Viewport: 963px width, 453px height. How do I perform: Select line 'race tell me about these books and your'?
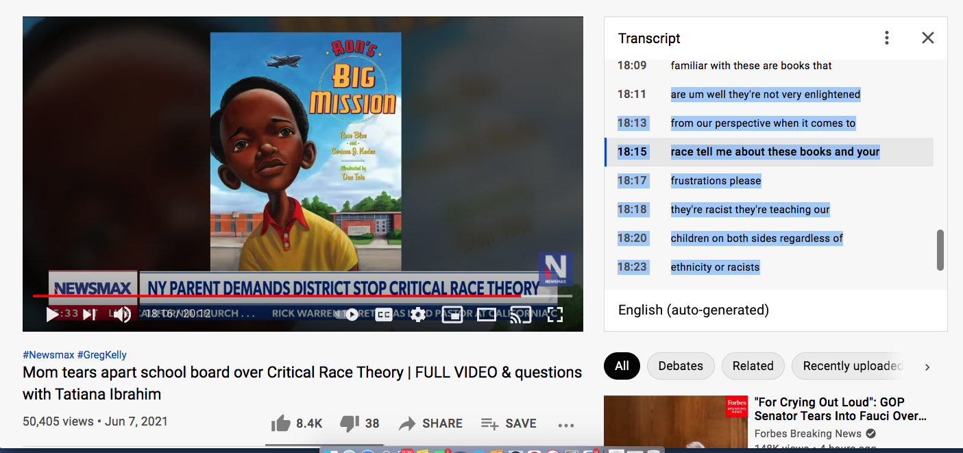775,152
